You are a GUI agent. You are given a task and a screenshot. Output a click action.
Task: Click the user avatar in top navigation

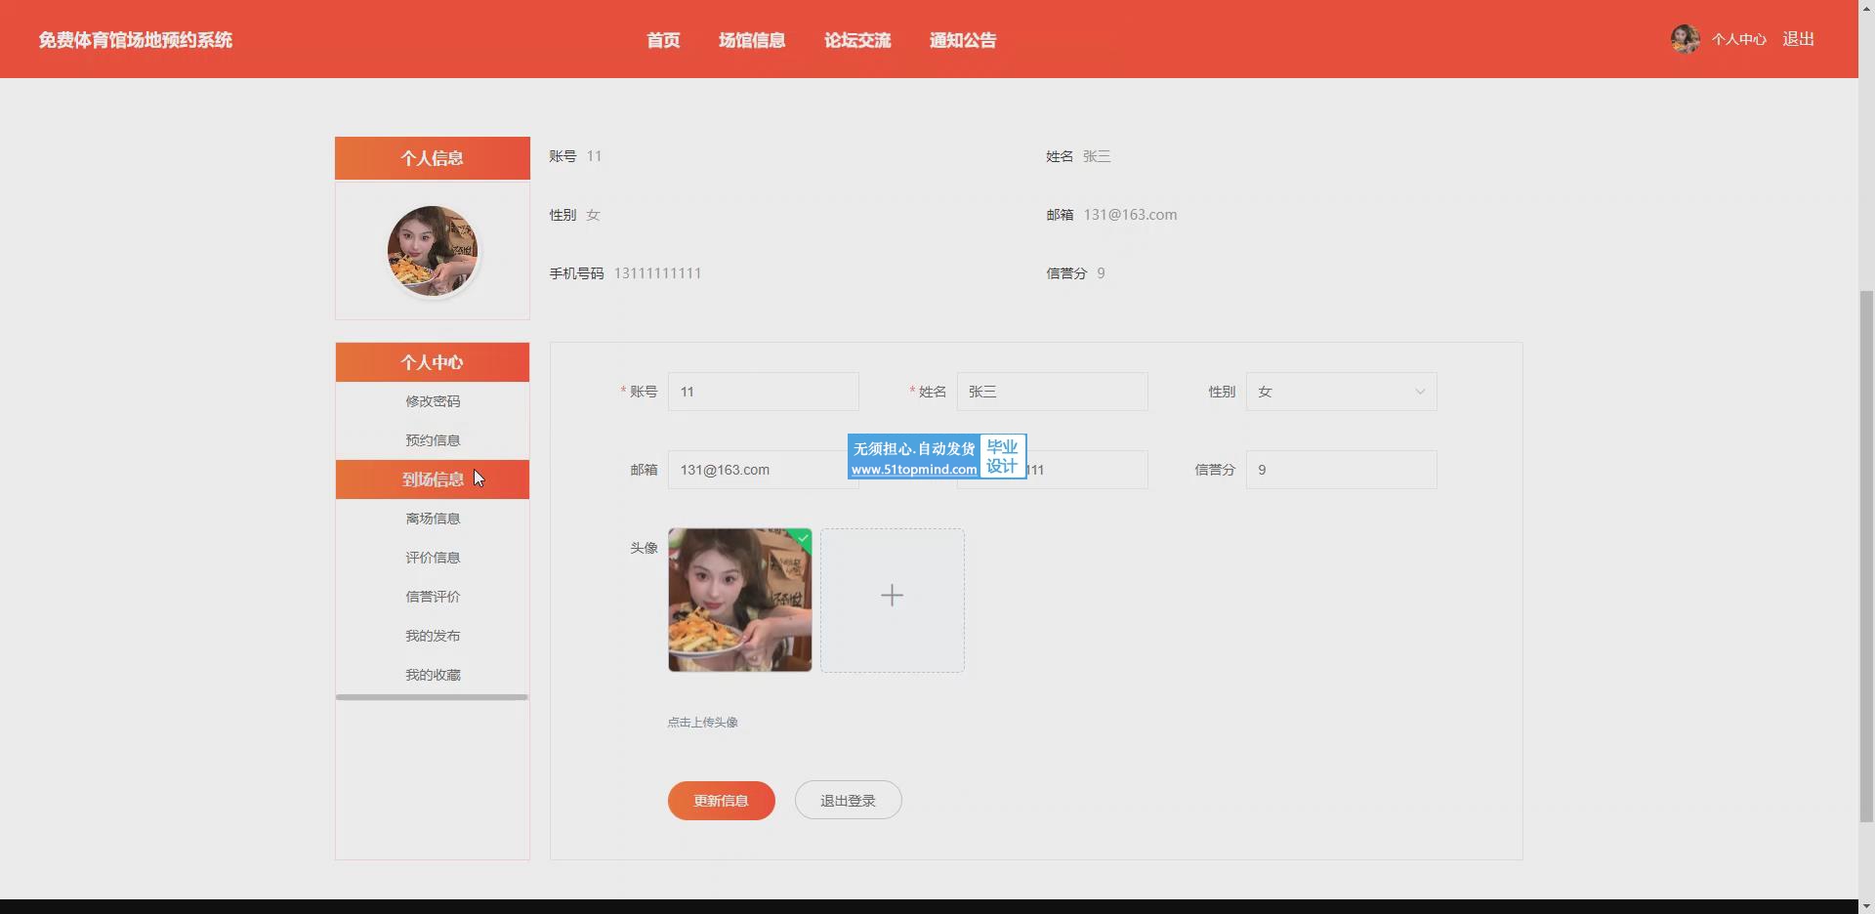pos(1685,39)
